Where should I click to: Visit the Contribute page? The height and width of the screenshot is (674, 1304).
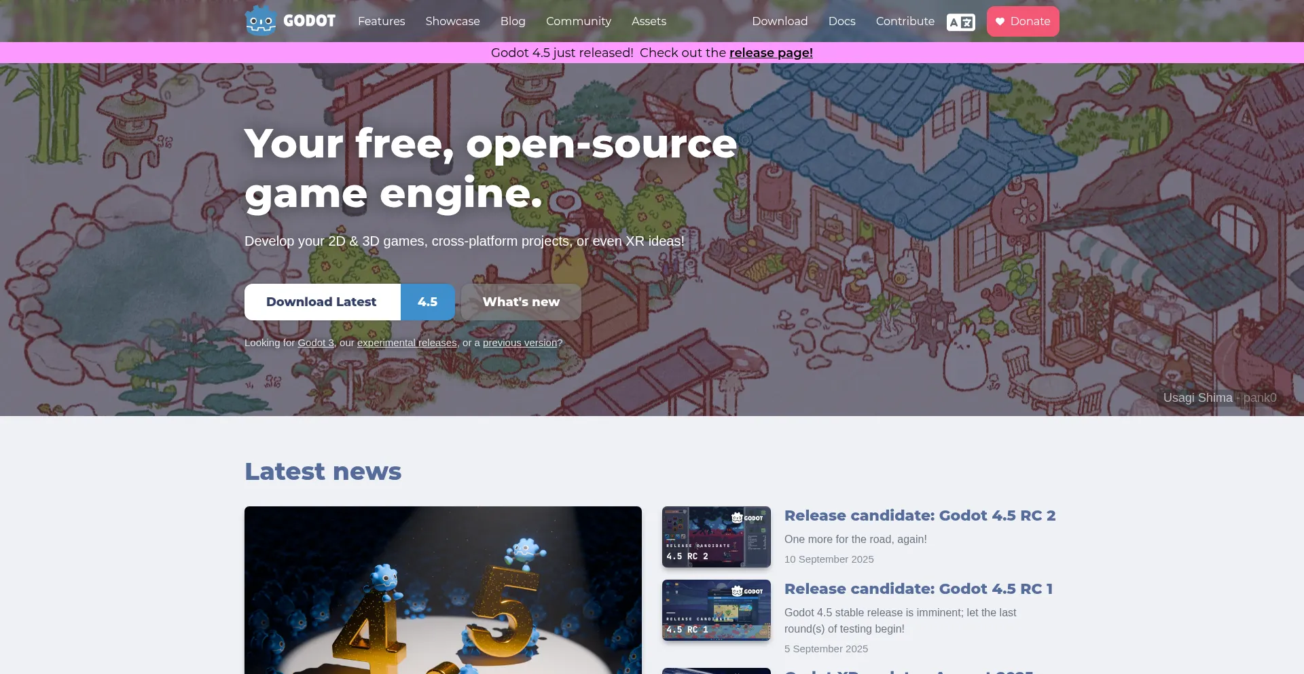point(905,21)
